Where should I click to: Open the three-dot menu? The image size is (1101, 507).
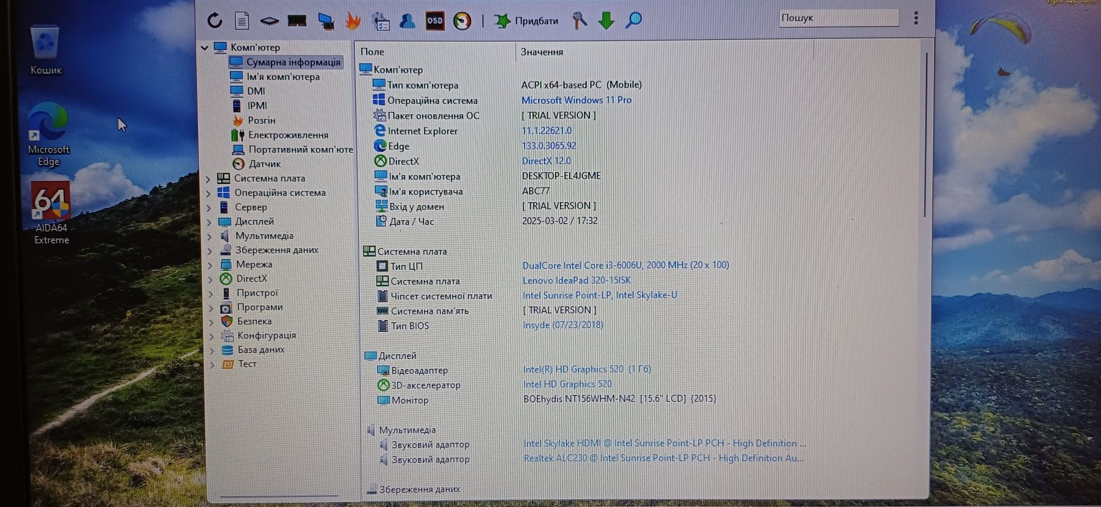pos(916,18)
